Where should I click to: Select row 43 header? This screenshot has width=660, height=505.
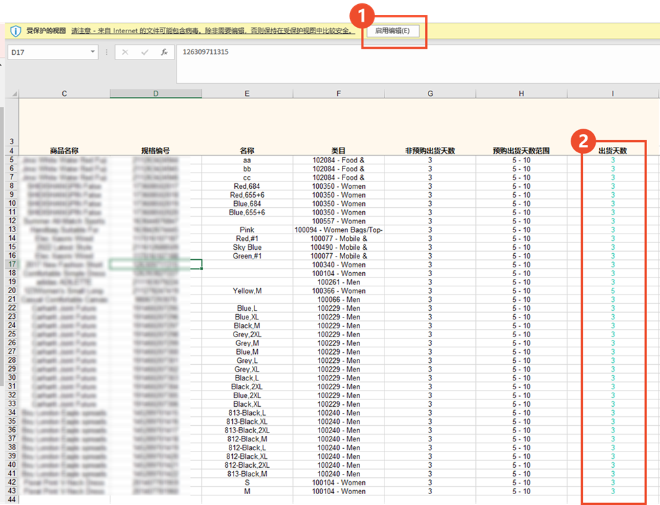pos(12,491)
